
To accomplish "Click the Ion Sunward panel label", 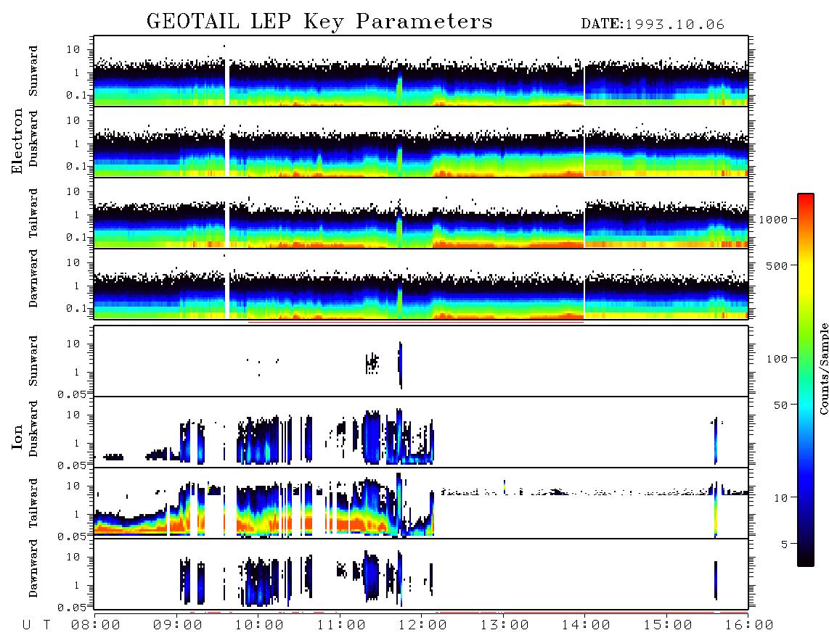I will [x=33, y=361].
